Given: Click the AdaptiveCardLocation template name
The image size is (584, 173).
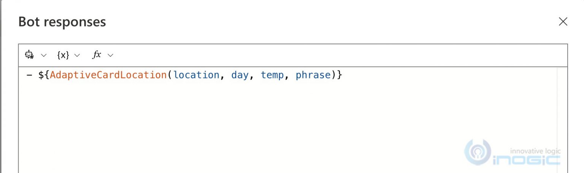Looking at the screenshot, I should [108, 75].
